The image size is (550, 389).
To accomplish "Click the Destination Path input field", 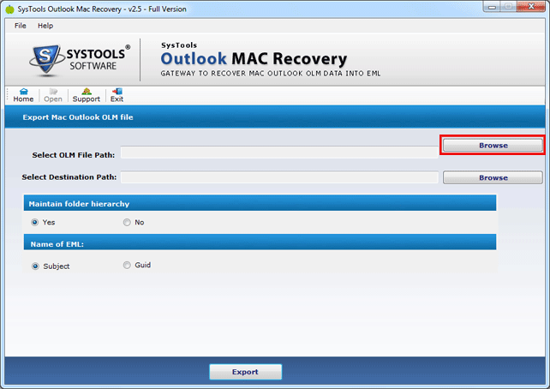I will [x=279, y=177].
